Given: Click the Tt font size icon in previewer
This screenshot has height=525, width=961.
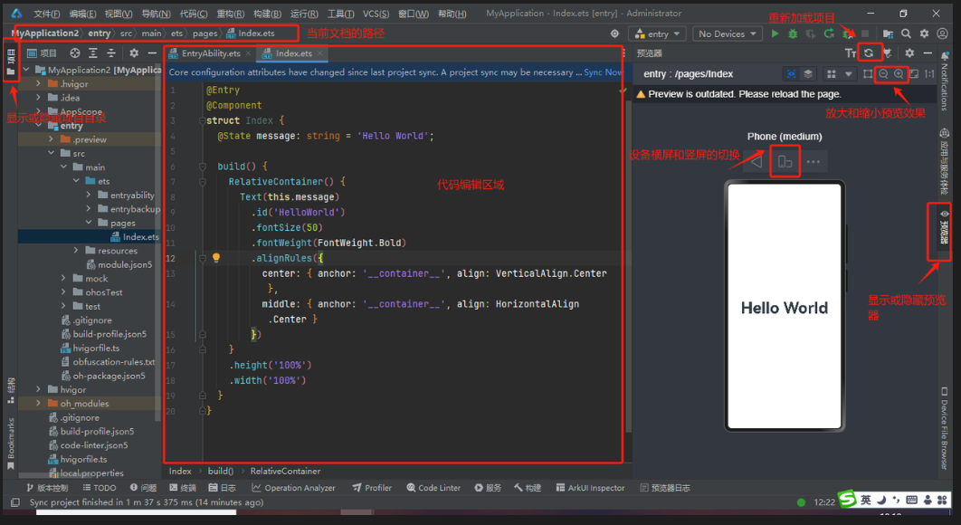Looking at the screenshot, I should coord(851,53).
